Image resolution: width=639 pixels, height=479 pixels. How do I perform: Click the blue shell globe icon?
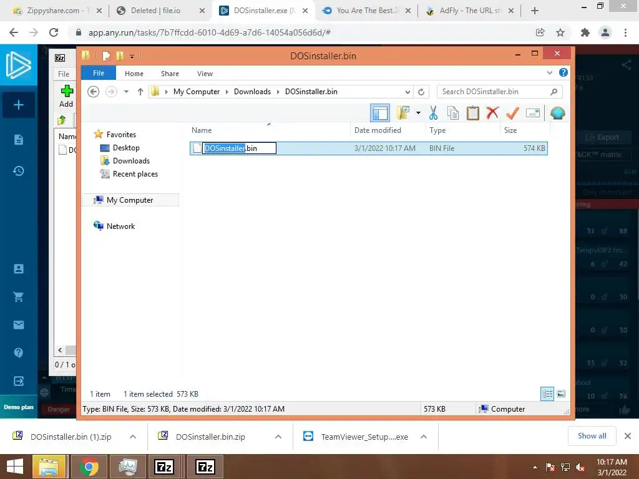pyautogui.click(x=557, y=114)
